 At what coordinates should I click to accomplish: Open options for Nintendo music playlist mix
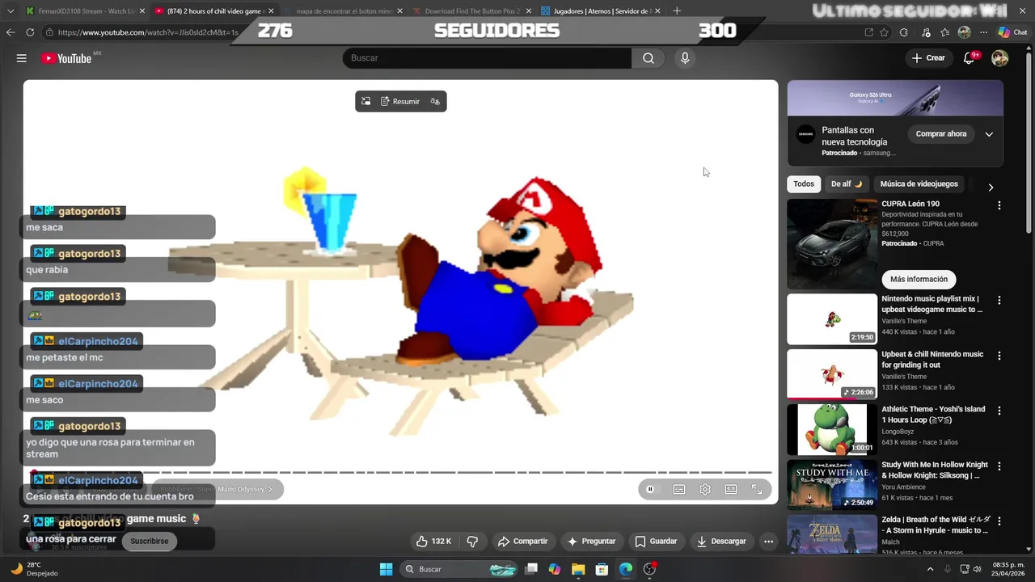999,300
